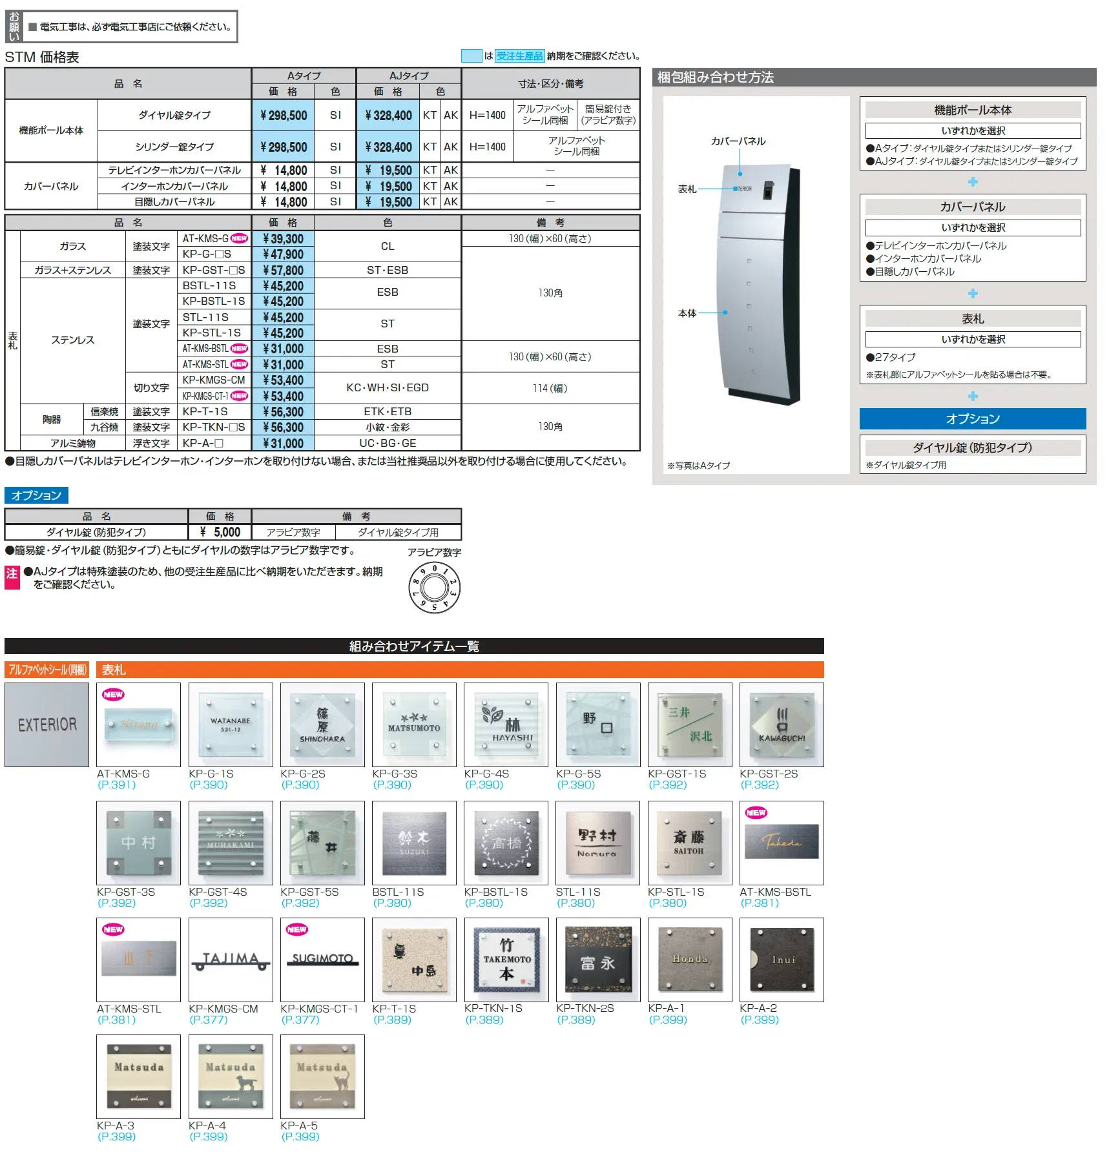Click the orange 表札 section header
This screenshot has width=1109, height=1163.
point(460,670)
